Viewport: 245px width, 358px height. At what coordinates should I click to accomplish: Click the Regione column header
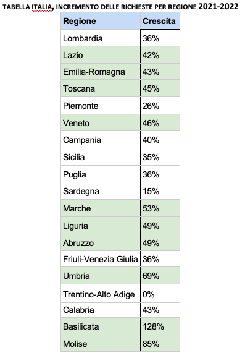[101, 21]
